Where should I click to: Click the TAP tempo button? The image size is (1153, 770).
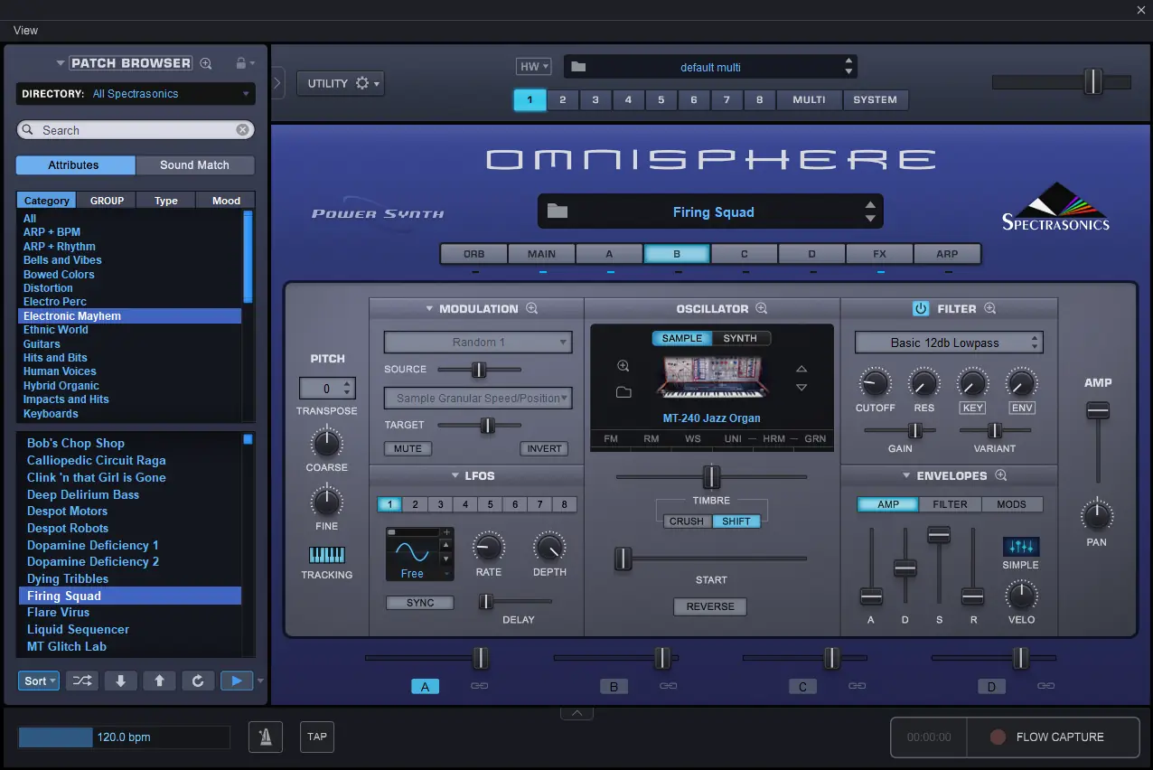(317, 737)
